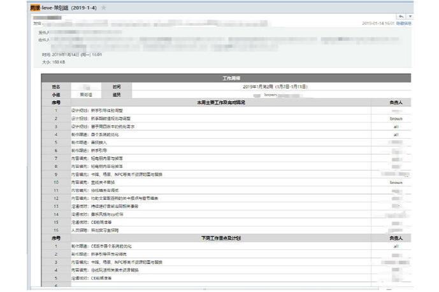Select the 制作跟进：音效接入 row text
This screenshot has width=439, height=292.
point(89,143)
